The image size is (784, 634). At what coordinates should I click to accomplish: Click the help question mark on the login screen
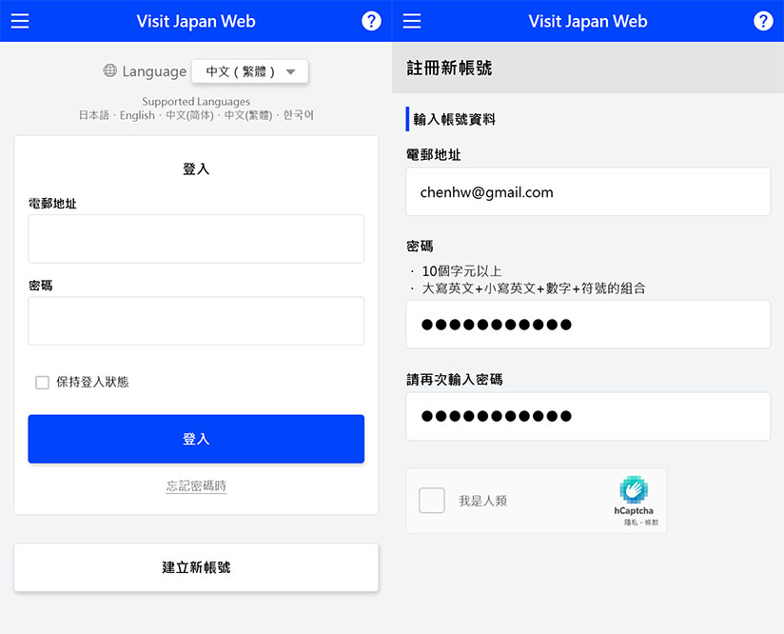point(371,21)
